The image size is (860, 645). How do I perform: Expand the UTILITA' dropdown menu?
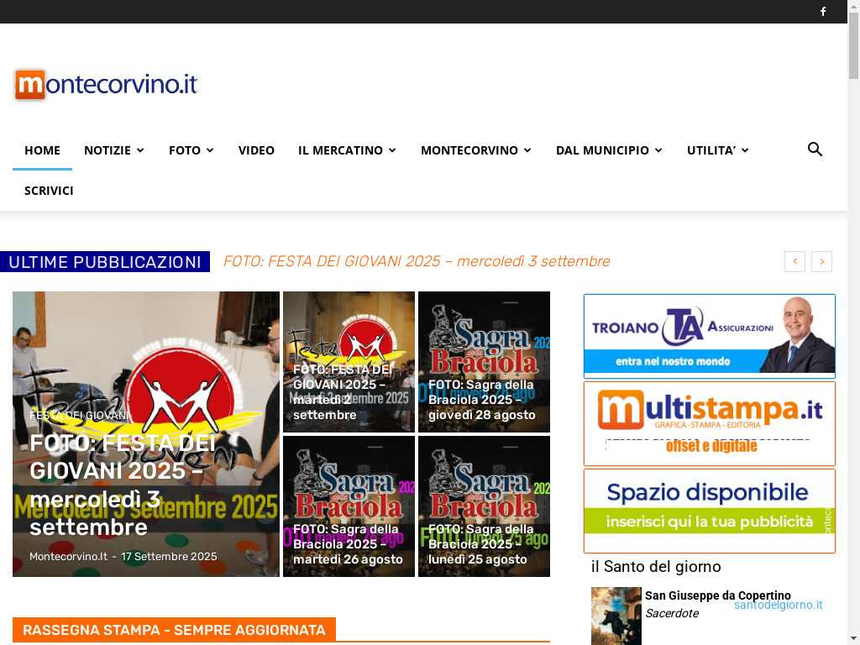(x=718, y=150)
